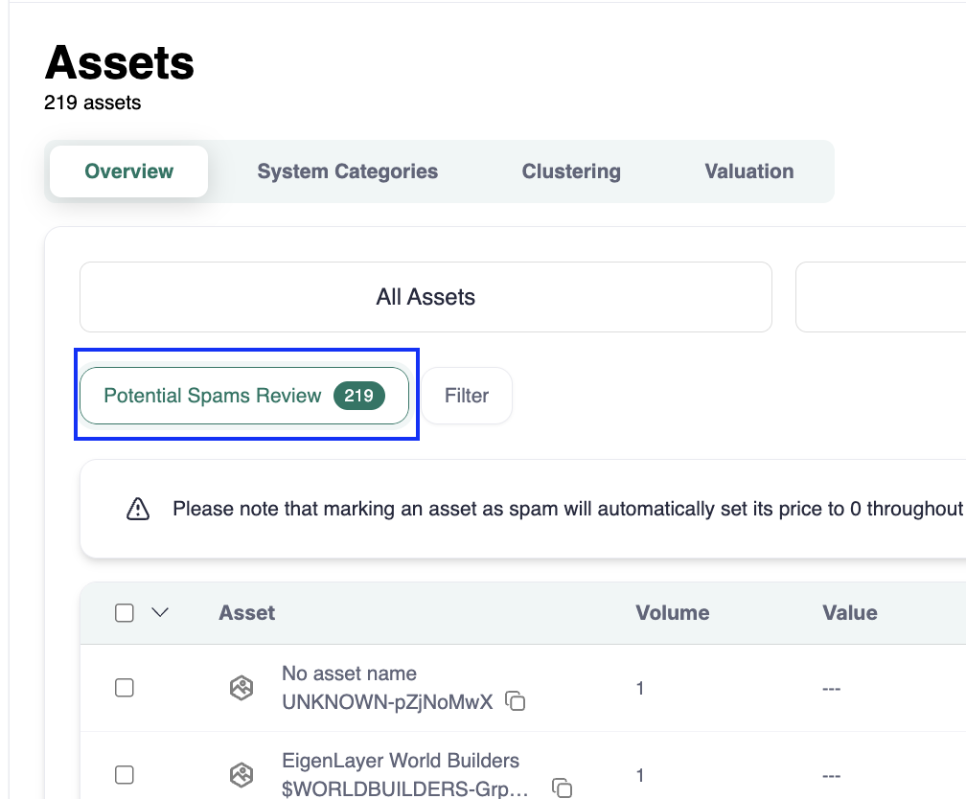Click the Value column header
966x799 pixels.
849,613
